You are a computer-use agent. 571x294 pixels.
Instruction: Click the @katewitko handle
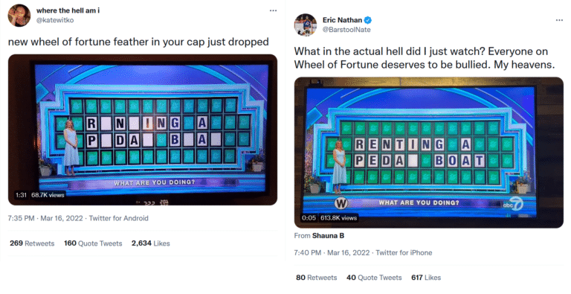(x=55, y=20)
